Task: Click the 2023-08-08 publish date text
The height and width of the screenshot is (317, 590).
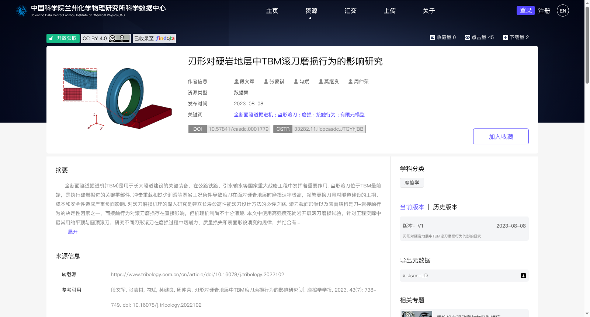Action: point(249,103)
